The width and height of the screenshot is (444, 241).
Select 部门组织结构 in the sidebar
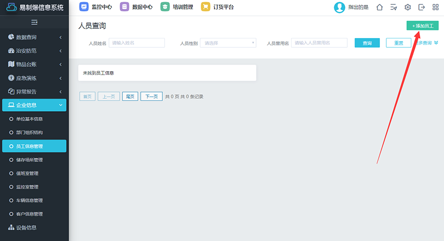tap(29, 132)
